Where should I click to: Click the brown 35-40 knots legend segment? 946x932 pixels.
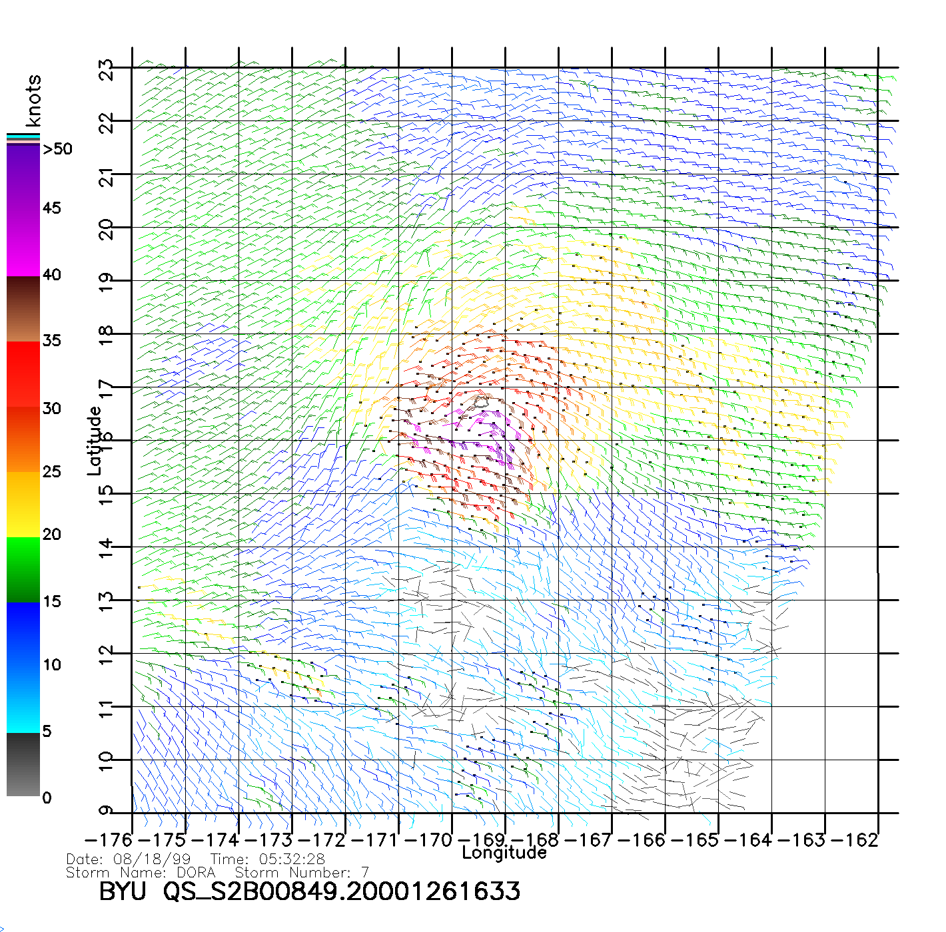23,309
